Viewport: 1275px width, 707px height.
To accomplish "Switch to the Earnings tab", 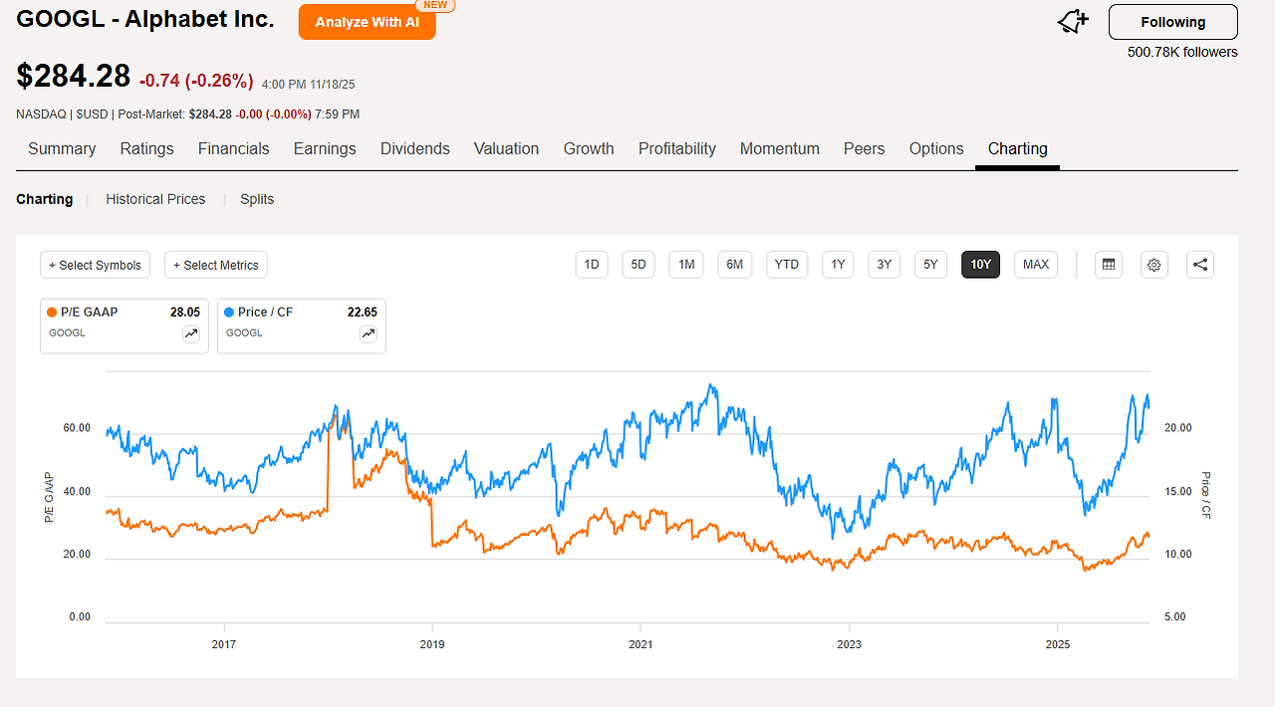I will pos(324,149).
